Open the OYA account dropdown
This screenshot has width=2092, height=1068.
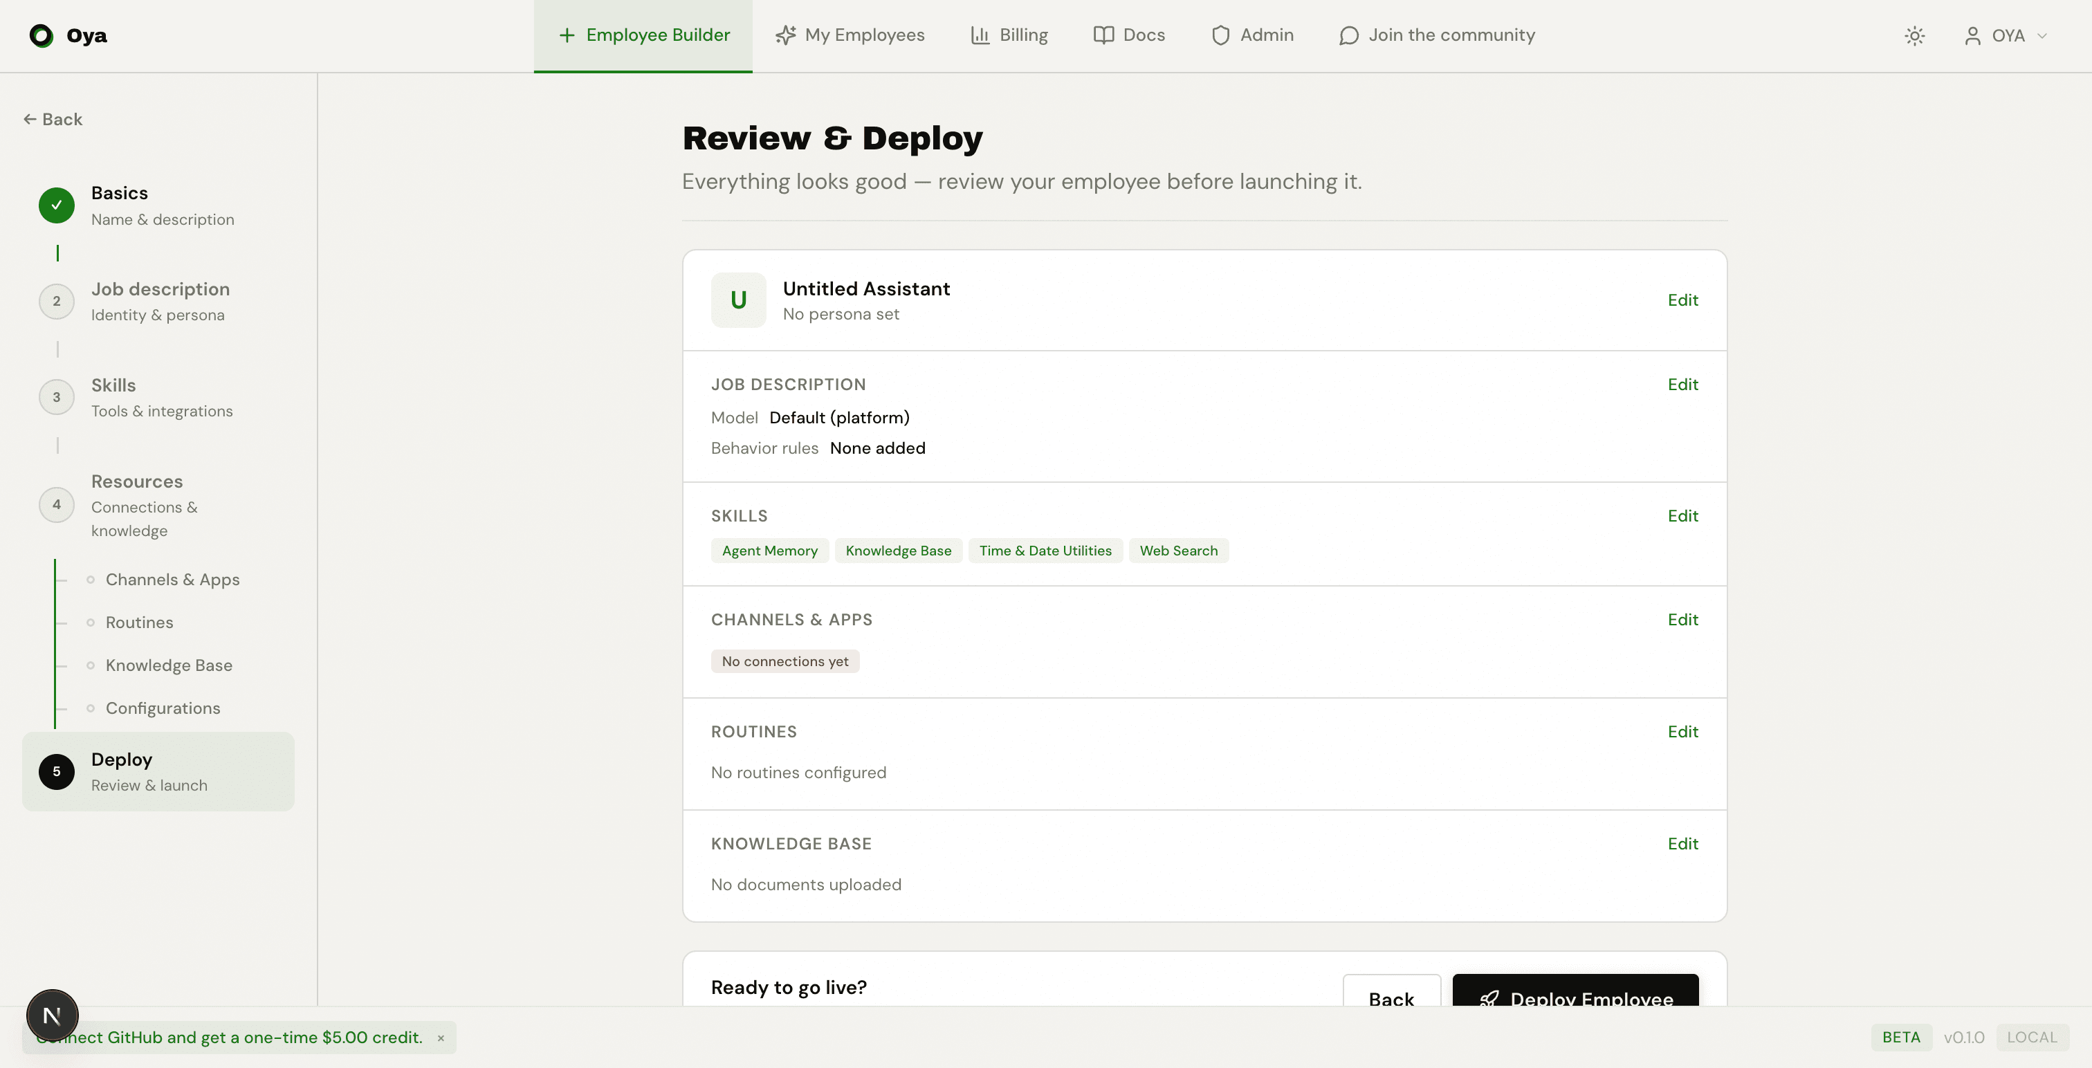(x=2006, y=36)
